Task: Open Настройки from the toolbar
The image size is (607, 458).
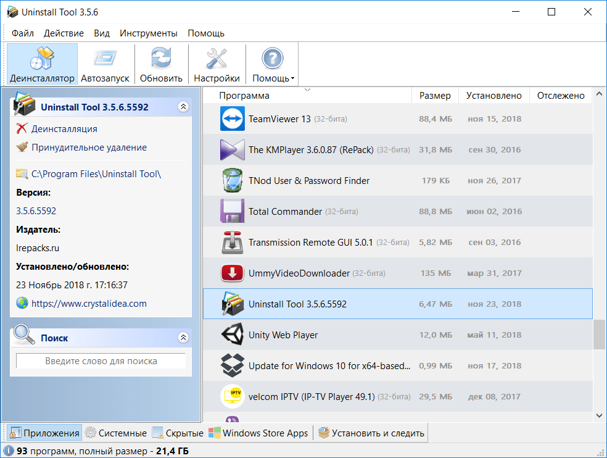Action: pos(217,64)
